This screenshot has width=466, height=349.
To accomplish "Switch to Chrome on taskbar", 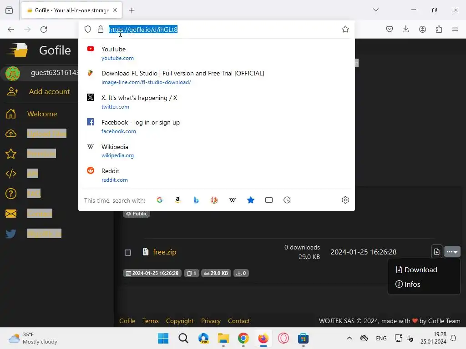I will click(243, 338).
